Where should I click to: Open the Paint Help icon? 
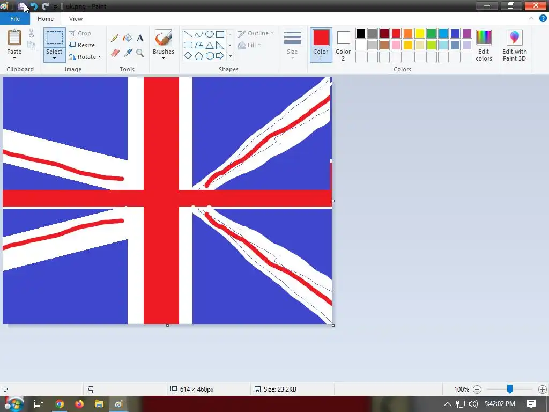point(543,19)
